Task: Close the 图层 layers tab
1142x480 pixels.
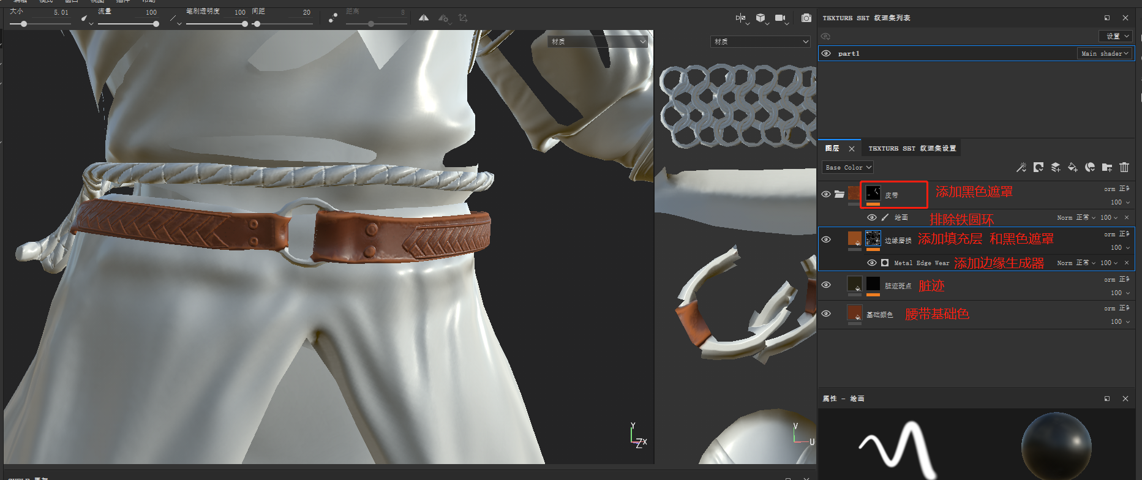Action: (x=851, y=149)
